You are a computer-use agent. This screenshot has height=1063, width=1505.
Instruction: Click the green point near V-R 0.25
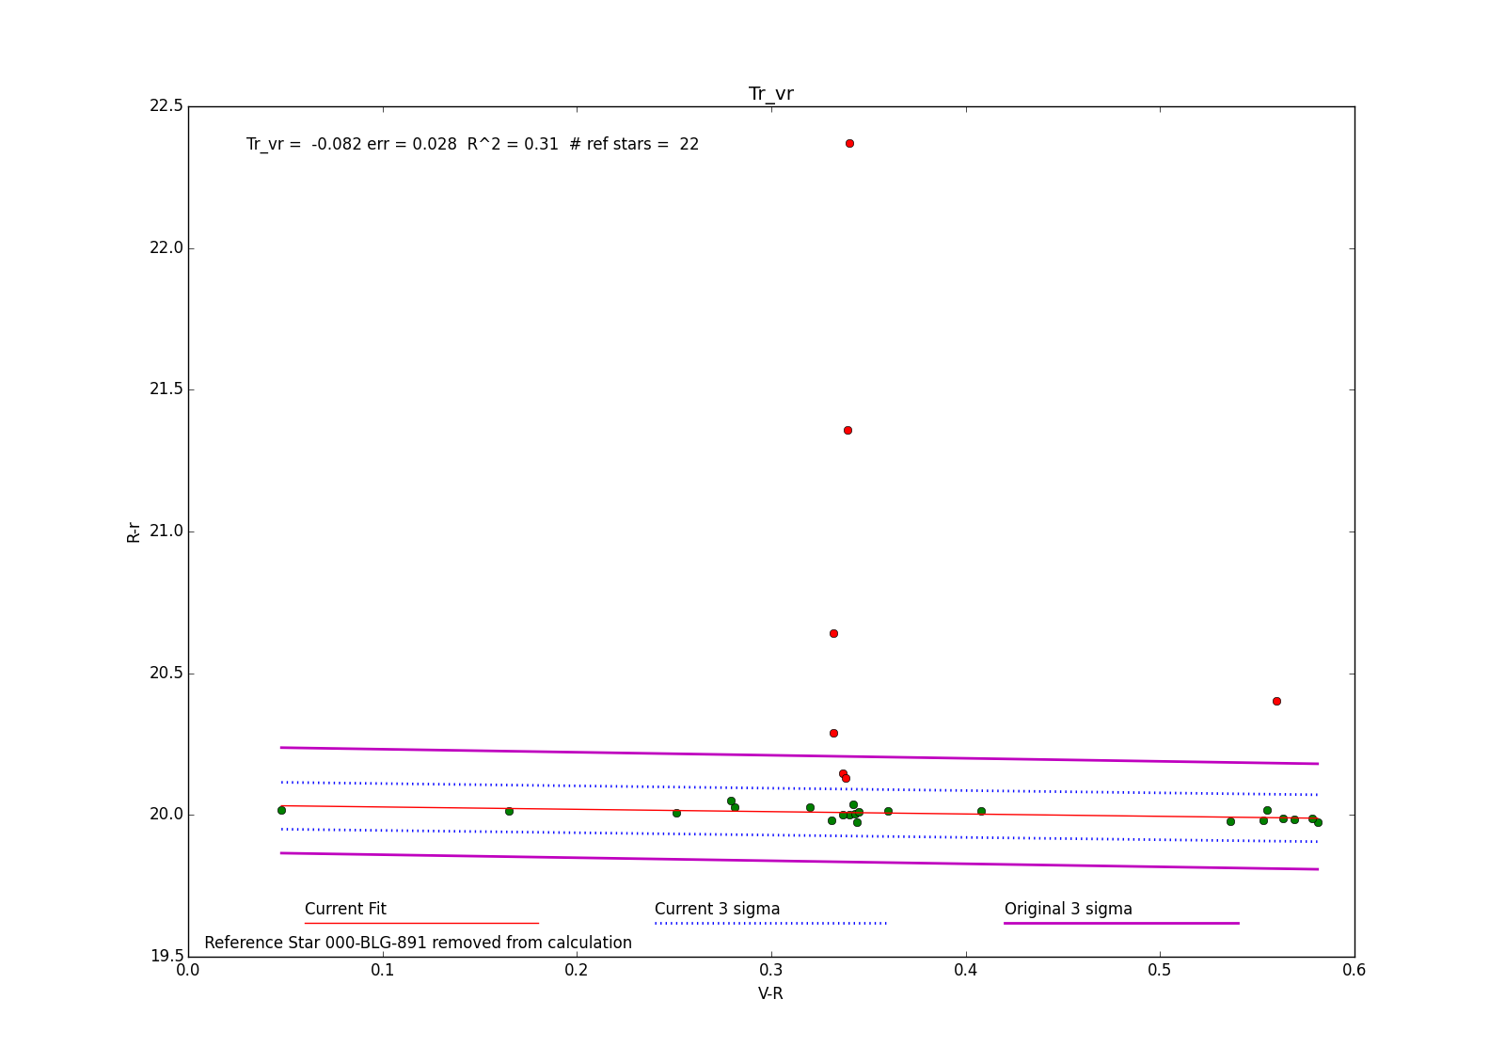click(676, 814)
